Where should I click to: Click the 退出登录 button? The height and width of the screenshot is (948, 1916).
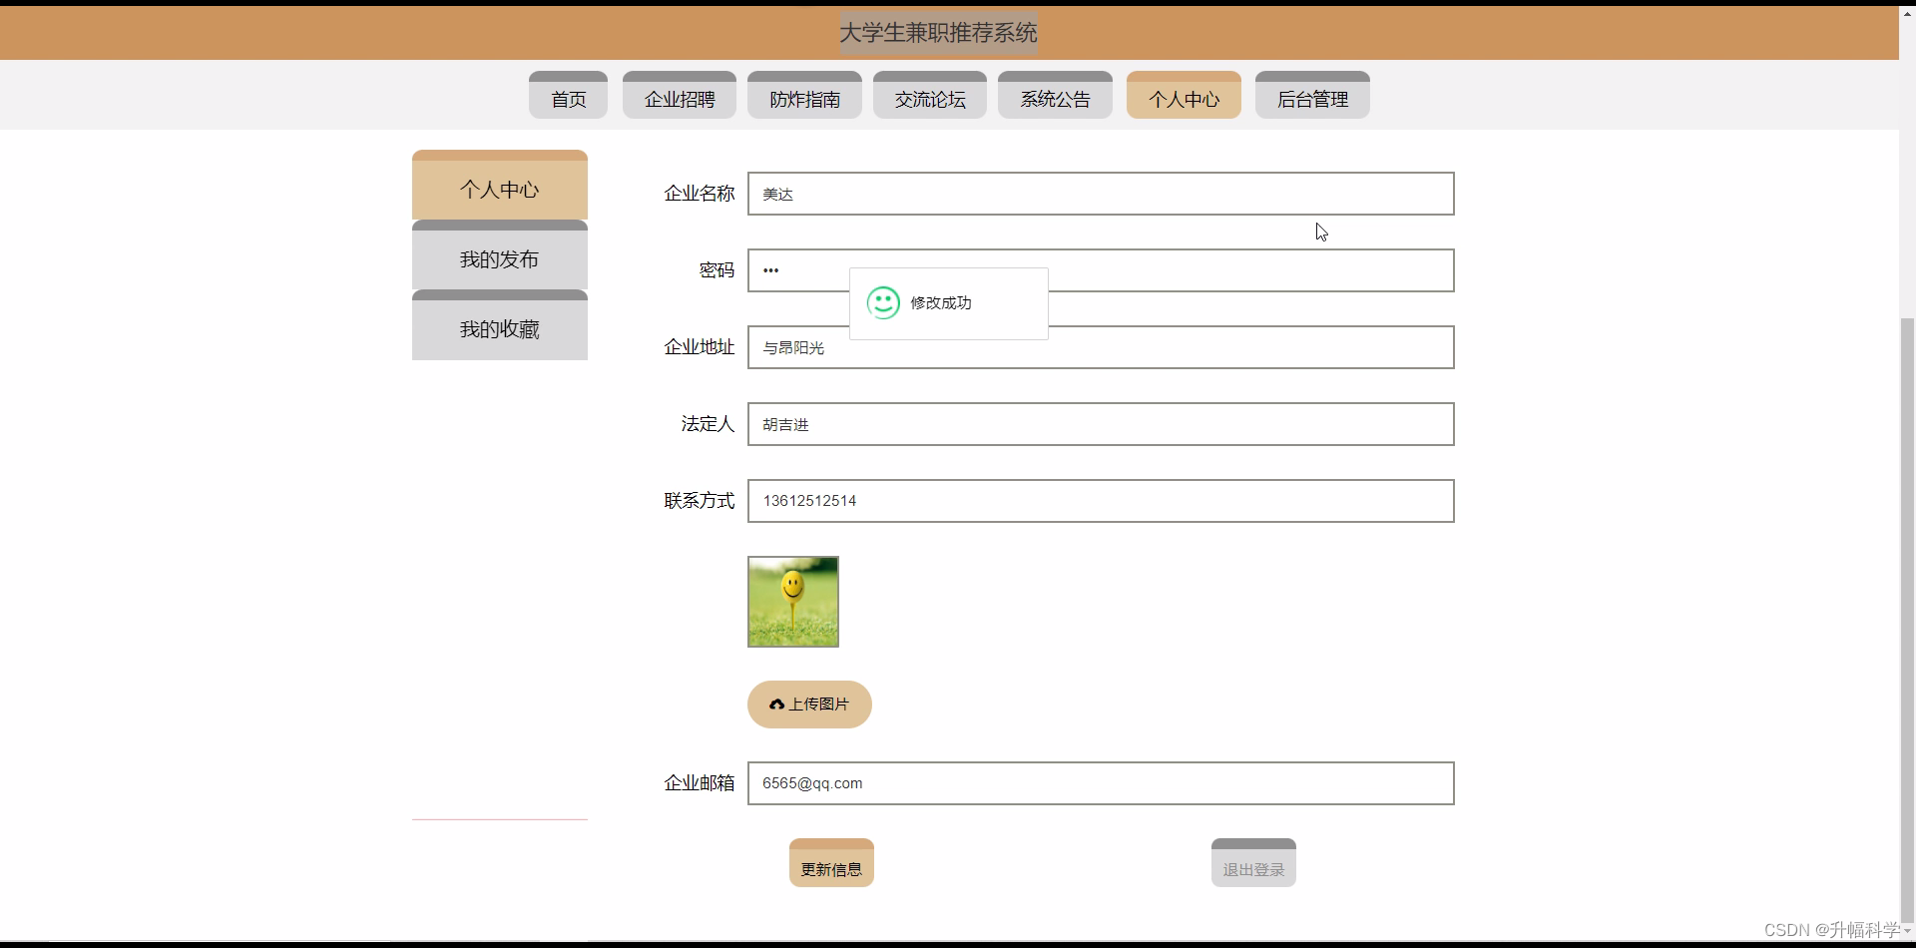coord(1252,862)
